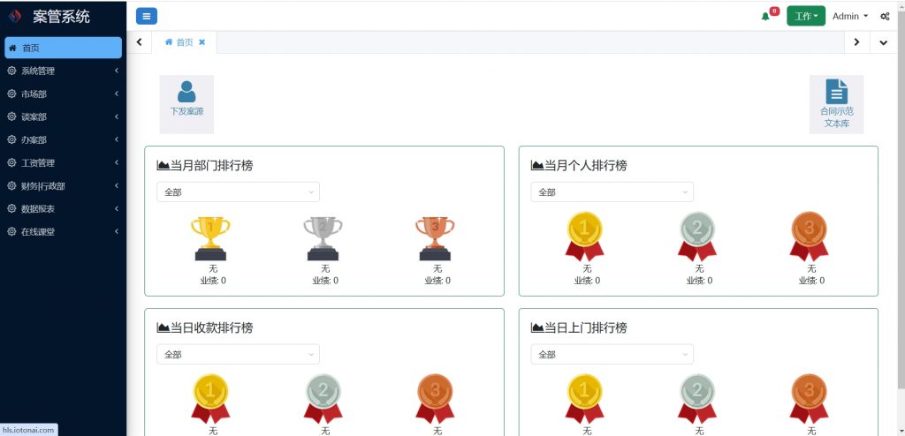905x436 pixels.
Task: Click the bronze trophy in 当月部门排行榜
Action: coord(435,239)
